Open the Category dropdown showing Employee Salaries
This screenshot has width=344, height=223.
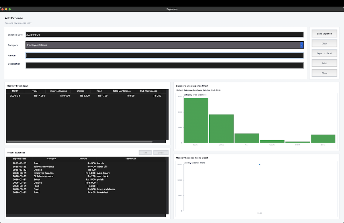tap(165, 45)
